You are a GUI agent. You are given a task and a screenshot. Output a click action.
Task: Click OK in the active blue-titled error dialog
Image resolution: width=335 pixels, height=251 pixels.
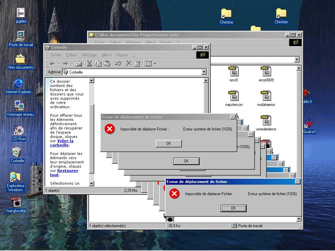coord(233,208)
